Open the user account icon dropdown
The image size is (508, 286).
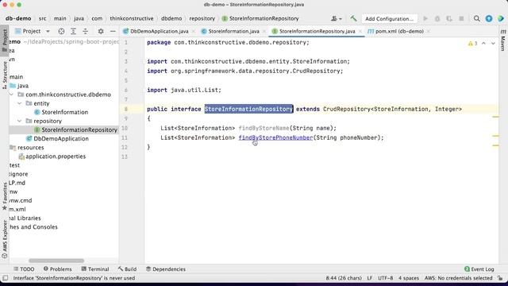click(x=336, y=18)
